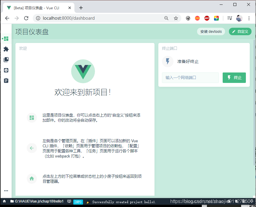The width and height of the screenshot is (256, 207).
Task: Open Chrome's three-dot menu
Action: [249, 18]
